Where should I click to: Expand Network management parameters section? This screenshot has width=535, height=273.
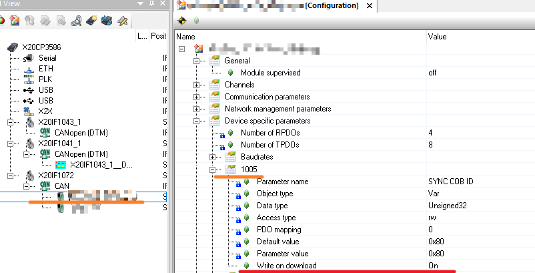pyautogui.click(x=197, y=109)
